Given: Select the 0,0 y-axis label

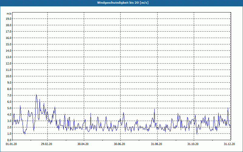Looking at the screenshot, I should click(x=9, y=140).
